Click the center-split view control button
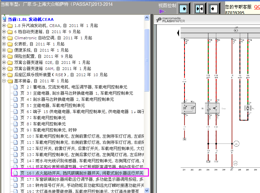This screenshot has height=193, width=260. point(200,8)
